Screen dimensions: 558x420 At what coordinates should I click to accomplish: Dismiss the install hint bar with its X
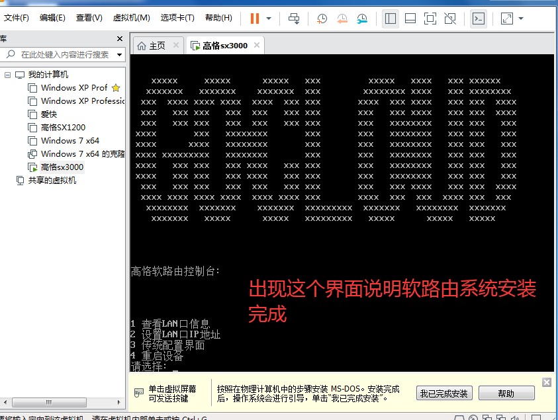[x=547, y=382]
